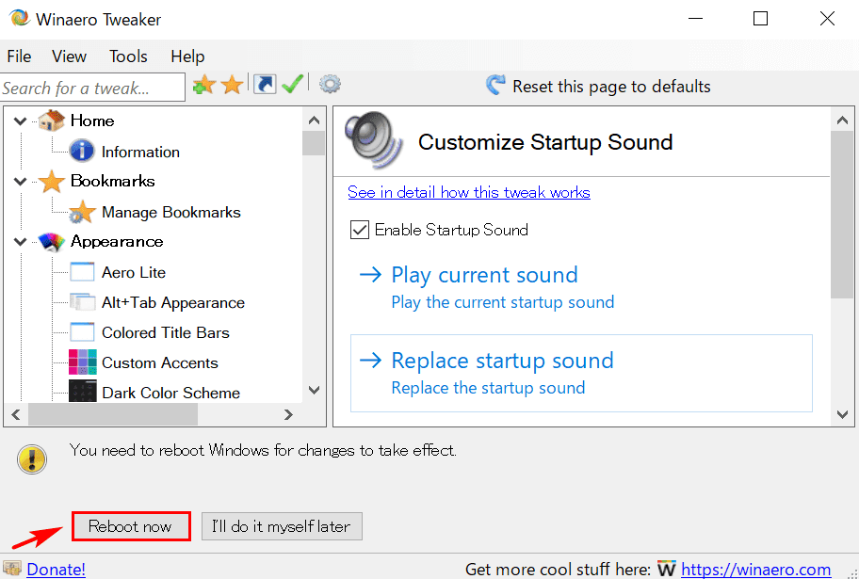
Task: Select Manage Bookmarks in the tree
Action: pos(170,212)
